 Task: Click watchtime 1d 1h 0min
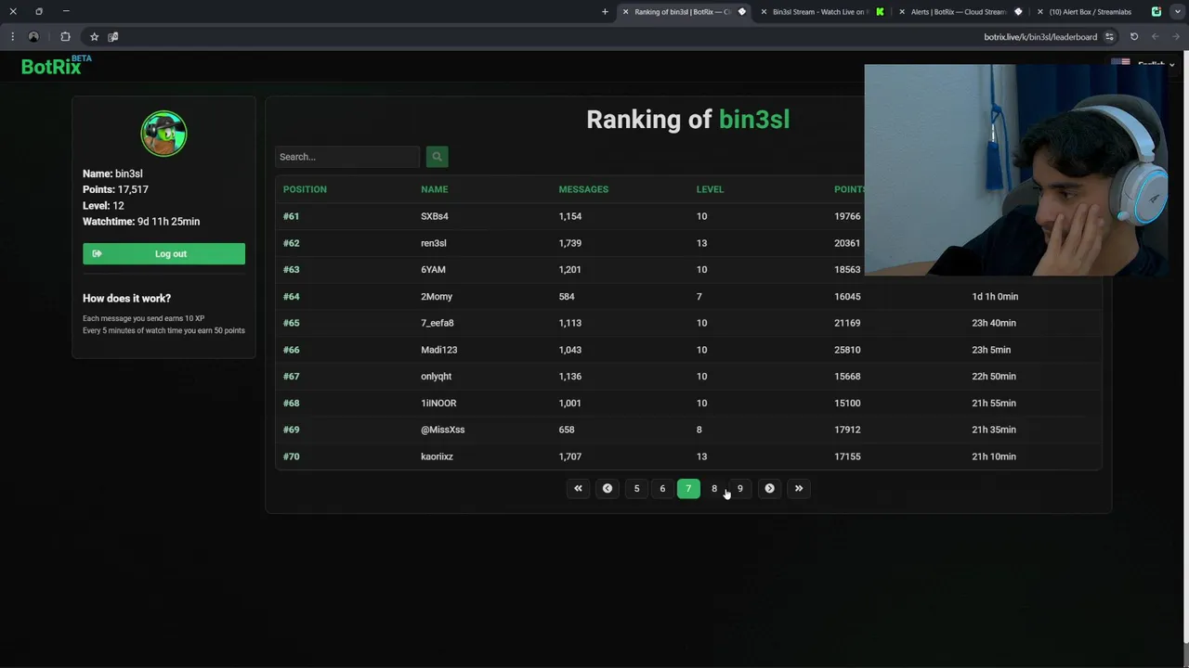tap(995, 297)
